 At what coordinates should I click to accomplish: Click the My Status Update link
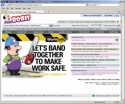(116, 15)
